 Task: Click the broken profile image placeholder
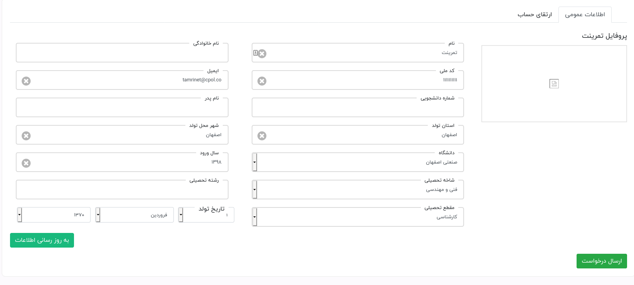click(554, 84)
